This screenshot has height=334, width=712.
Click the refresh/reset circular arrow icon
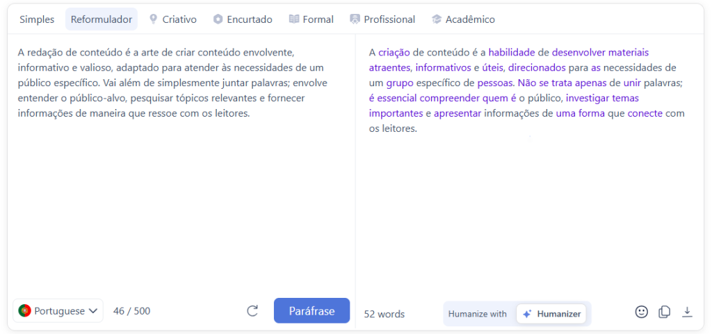[252, 311]
